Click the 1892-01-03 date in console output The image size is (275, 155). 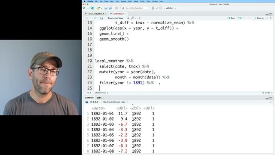(103, 124)
